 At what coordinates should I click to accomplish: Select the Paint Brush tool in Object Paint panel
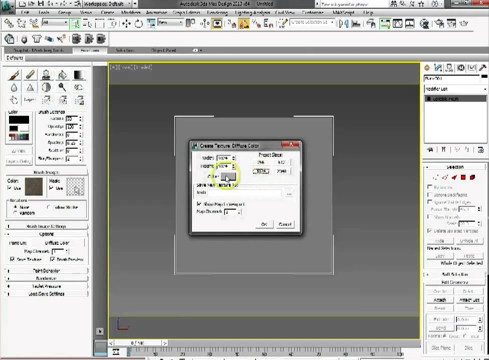click(15, 74)
